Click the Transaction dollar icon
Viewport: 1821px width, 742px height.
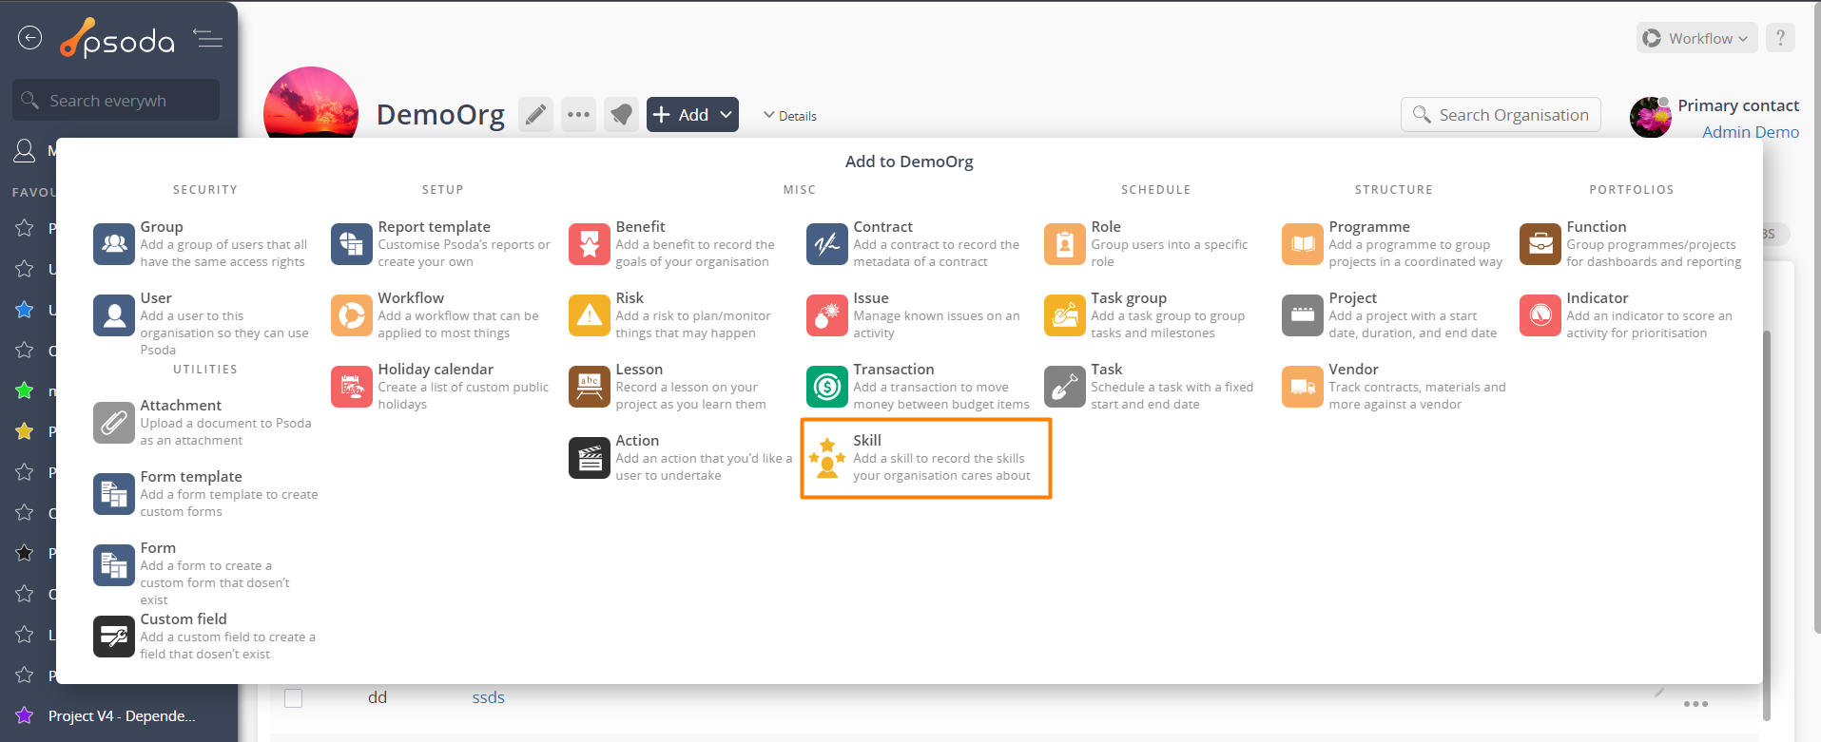[x=826, y=387]
